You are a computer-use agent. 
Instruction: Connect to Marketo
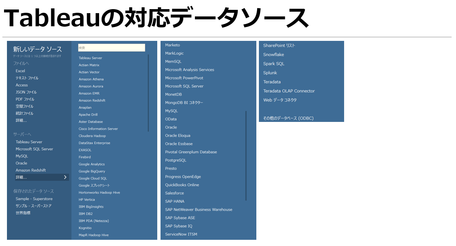(x=173, y=45)
